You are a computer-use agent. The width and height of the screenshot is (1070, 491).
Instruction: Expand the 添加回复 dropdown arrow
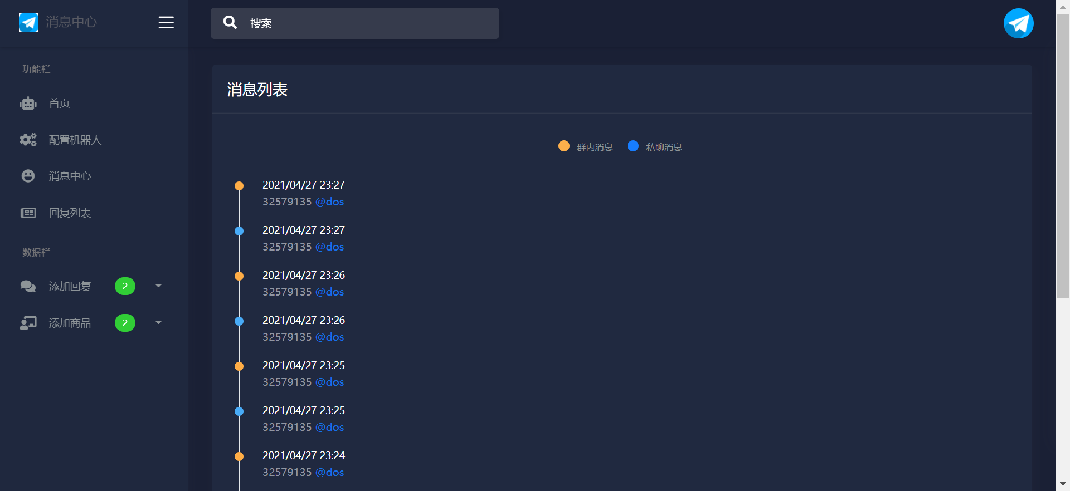pyautogui.click(x=158, y=286)
